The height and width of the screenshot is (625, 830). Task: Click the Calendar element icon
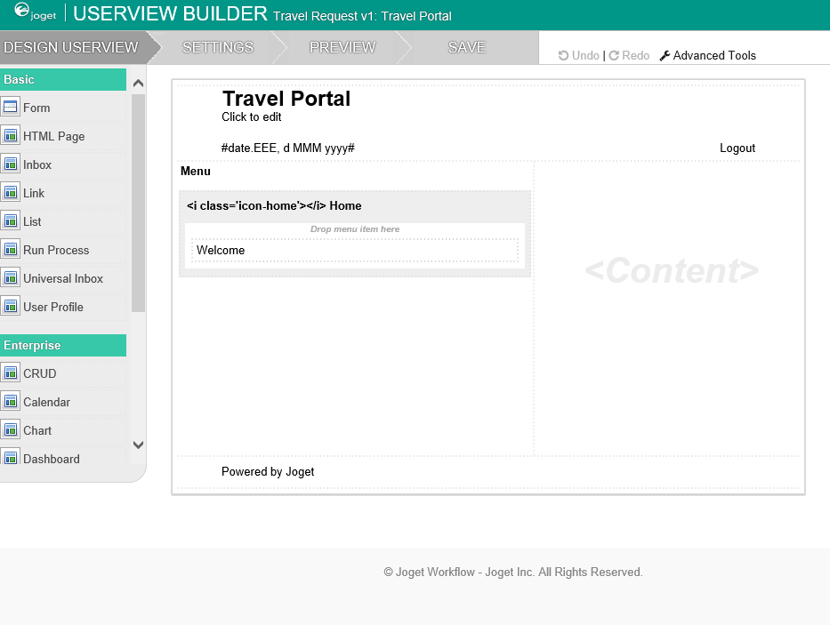coord(11,402)
